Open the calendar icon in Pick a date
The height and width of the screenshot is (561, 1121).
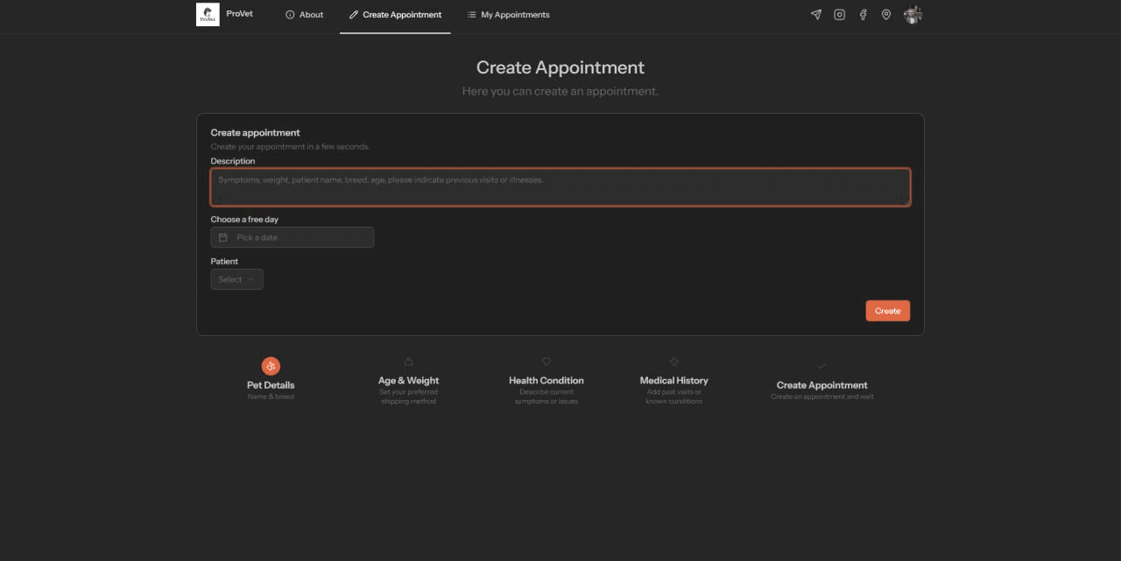pyautogui.click(x=223, y=236)
